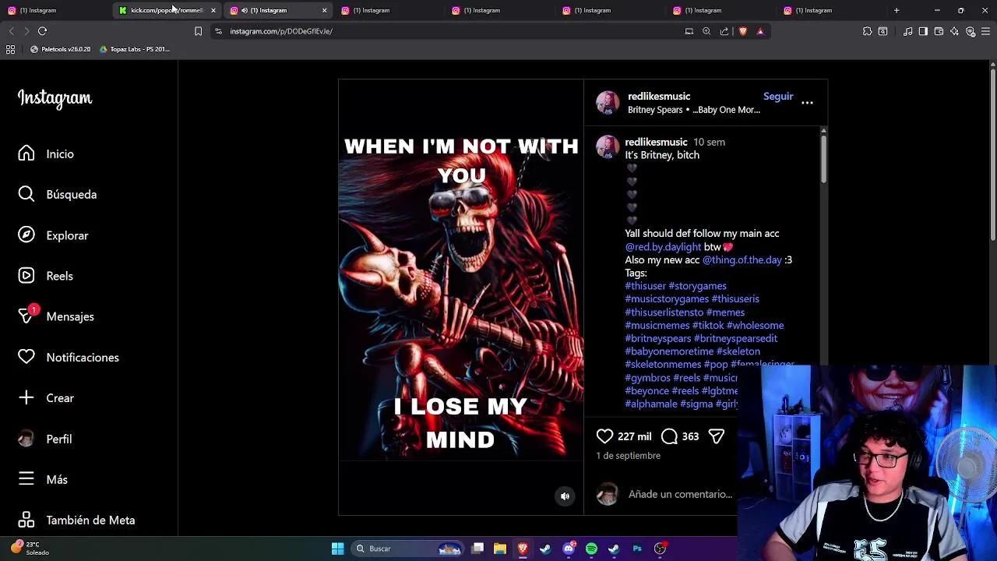The width and height of the screenshot is (997, 561).
Task: Click the 10 sem timestamp
Action: [x=709, y=142]
